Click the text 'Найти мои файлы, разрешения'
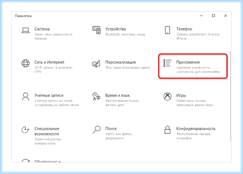The width and height of the screenshot is (243, 174). [119, 136]
